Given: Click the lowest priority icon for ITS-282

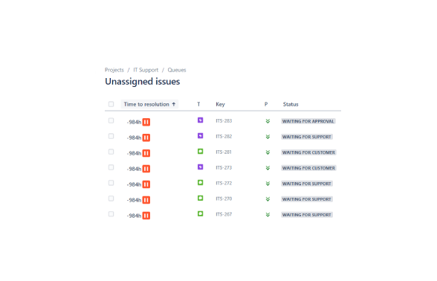Looking at the screenshot, I should click(268, 137).
